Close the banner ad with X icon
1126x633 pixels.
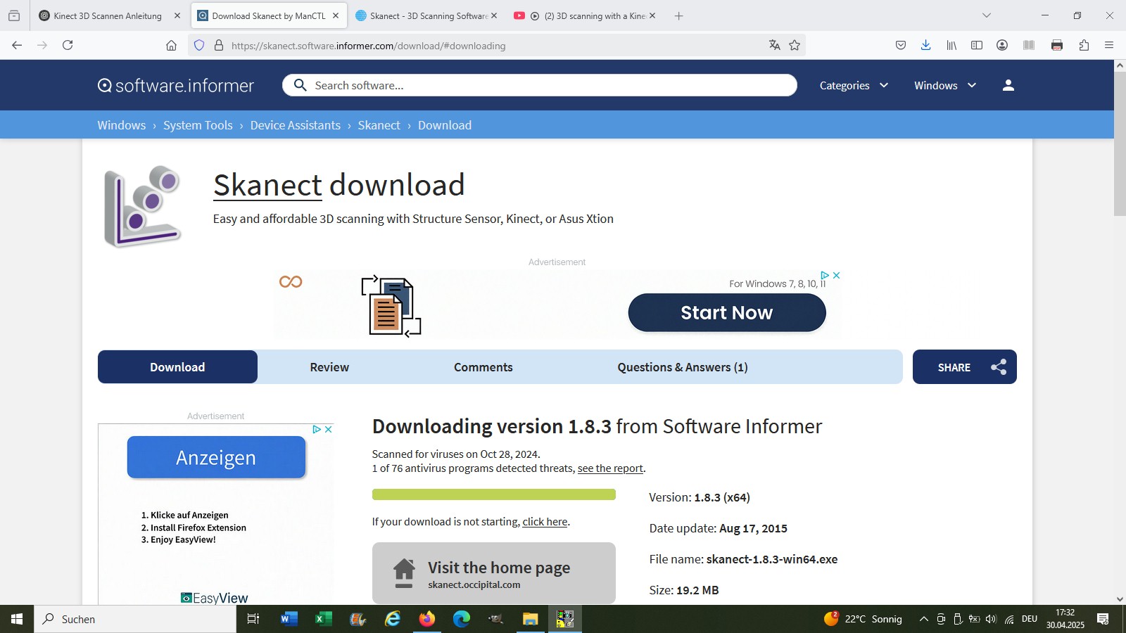[836, 275]
